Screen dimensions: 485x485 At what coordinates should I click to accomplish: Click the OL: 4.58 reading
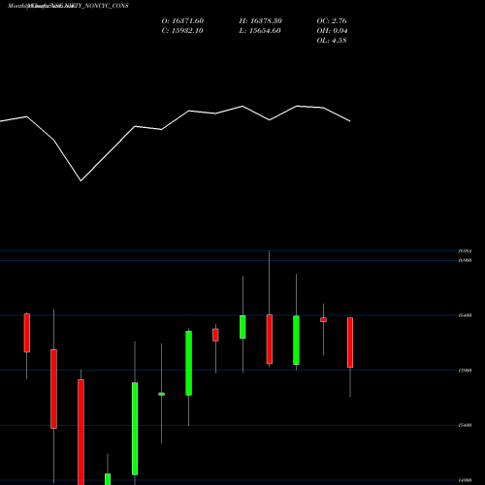(332, 41)
